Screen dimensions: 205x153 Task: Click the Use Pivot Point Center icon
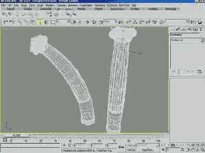click(x=121, y=22)
